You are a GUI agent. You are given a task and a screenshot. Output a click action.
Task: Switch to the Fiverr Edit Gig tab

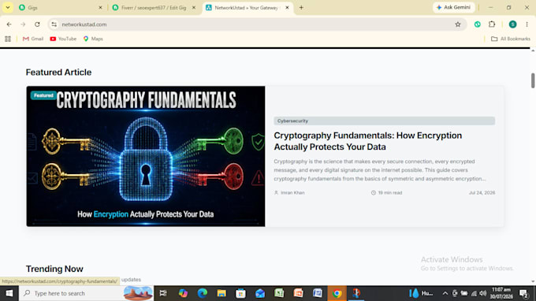click(x=154, y=8)
